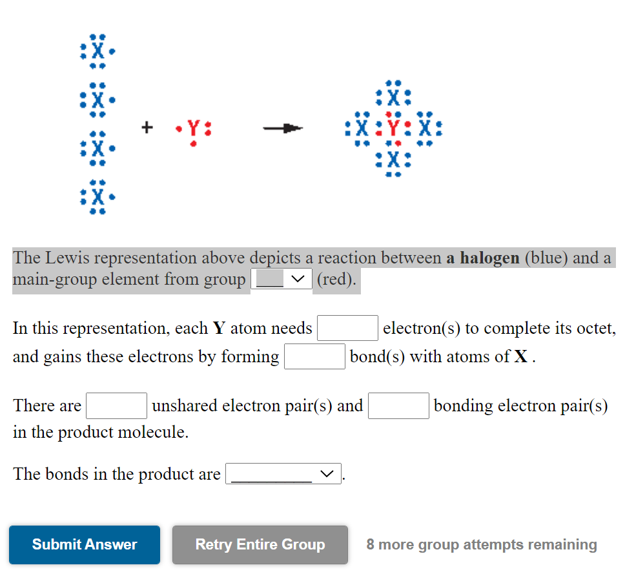Screen dimensions: 625x574
Task: Click the text reading 8 more group attempts remaining
Action: click(481, 544)
